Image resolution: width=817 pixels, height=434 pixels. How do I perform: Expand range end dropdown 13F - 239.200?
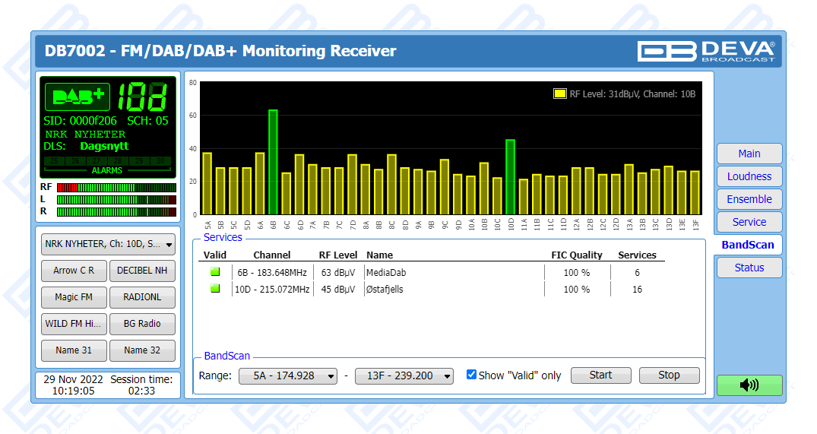pos(404,375)
